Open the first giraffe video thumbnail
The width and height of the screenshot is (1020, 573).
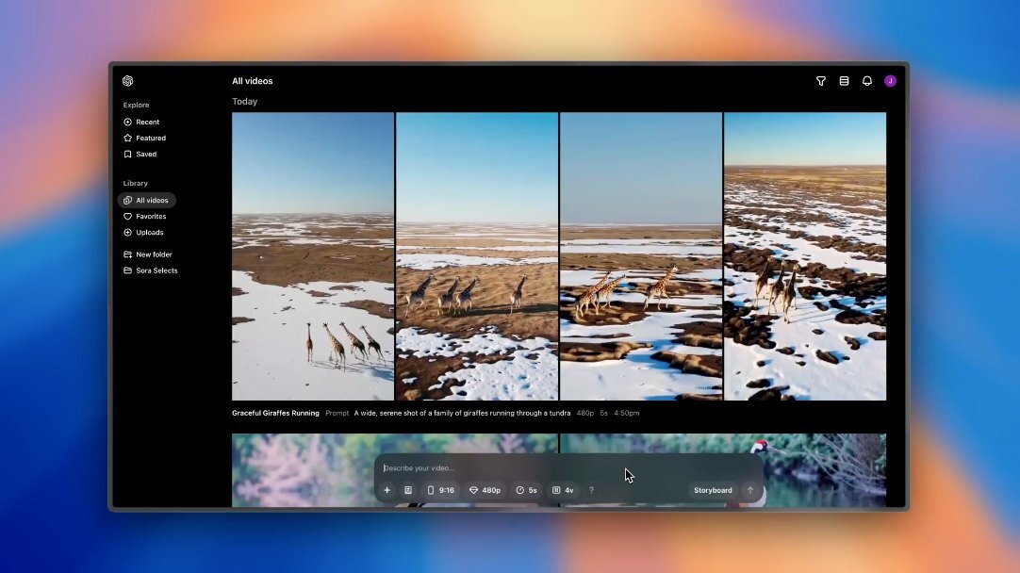click(313, 256)
